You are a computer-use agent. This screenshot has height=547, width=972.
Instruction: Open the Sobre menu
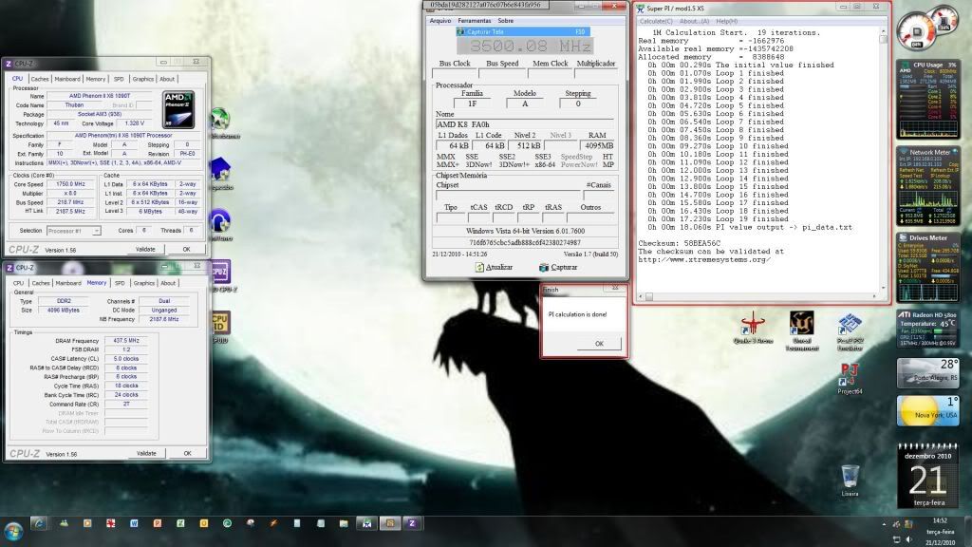coord(506,21)
